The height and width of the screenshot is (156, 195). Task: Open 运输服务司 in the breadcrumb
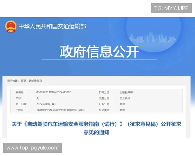pyautogui.click(x=35, y=81)
